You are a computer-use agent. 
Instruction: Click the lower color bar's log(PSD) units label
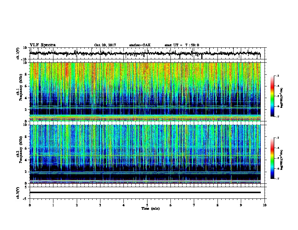[x=282, y=160]
